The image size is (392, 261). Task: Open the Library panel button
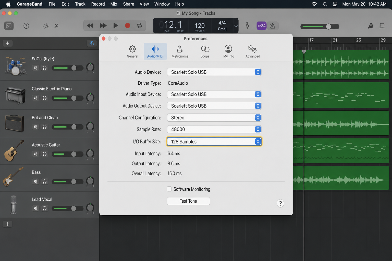(x=9, y=26)
